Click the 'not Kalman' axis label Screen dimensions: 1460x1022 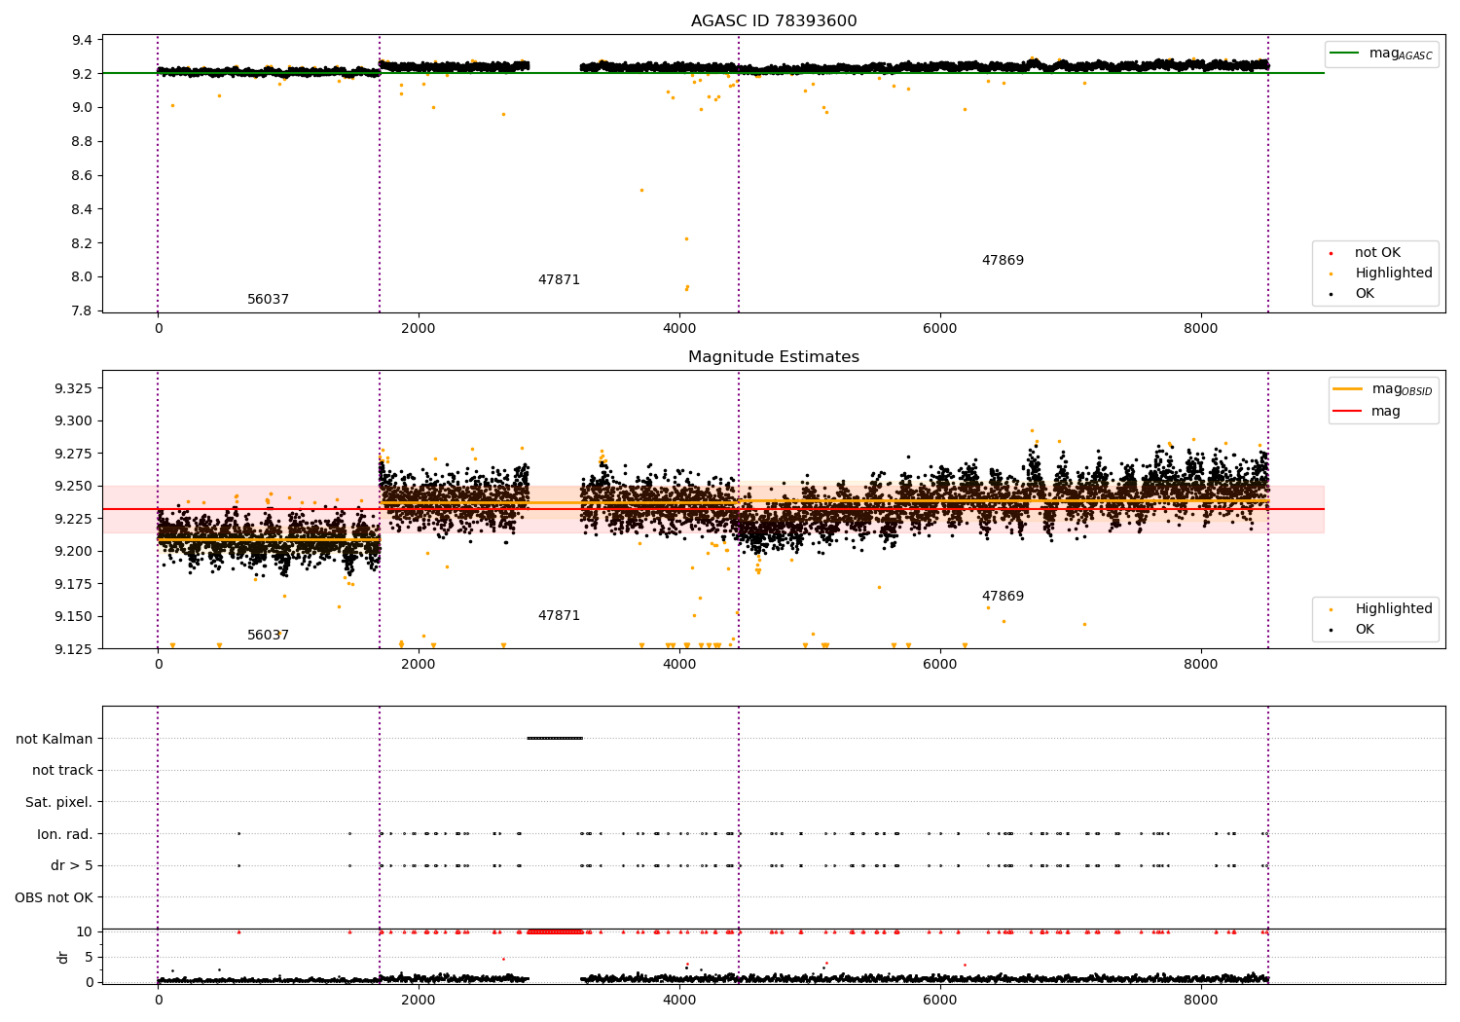pos(55,740)
